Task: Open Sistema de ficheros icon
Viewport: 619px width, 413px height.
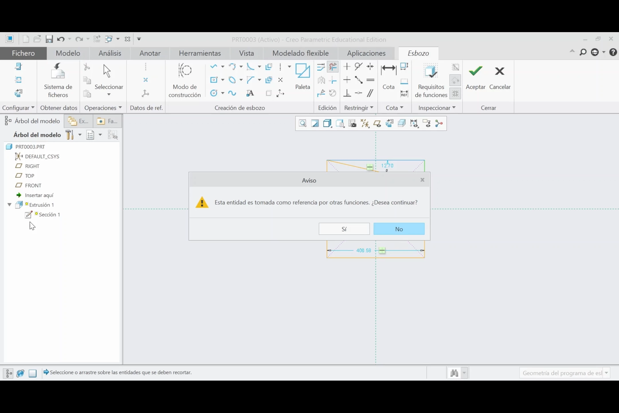Action: pyautogui.click(x=58, y=71)
